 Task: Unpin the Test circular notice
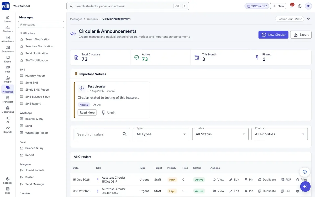[108, 112]
